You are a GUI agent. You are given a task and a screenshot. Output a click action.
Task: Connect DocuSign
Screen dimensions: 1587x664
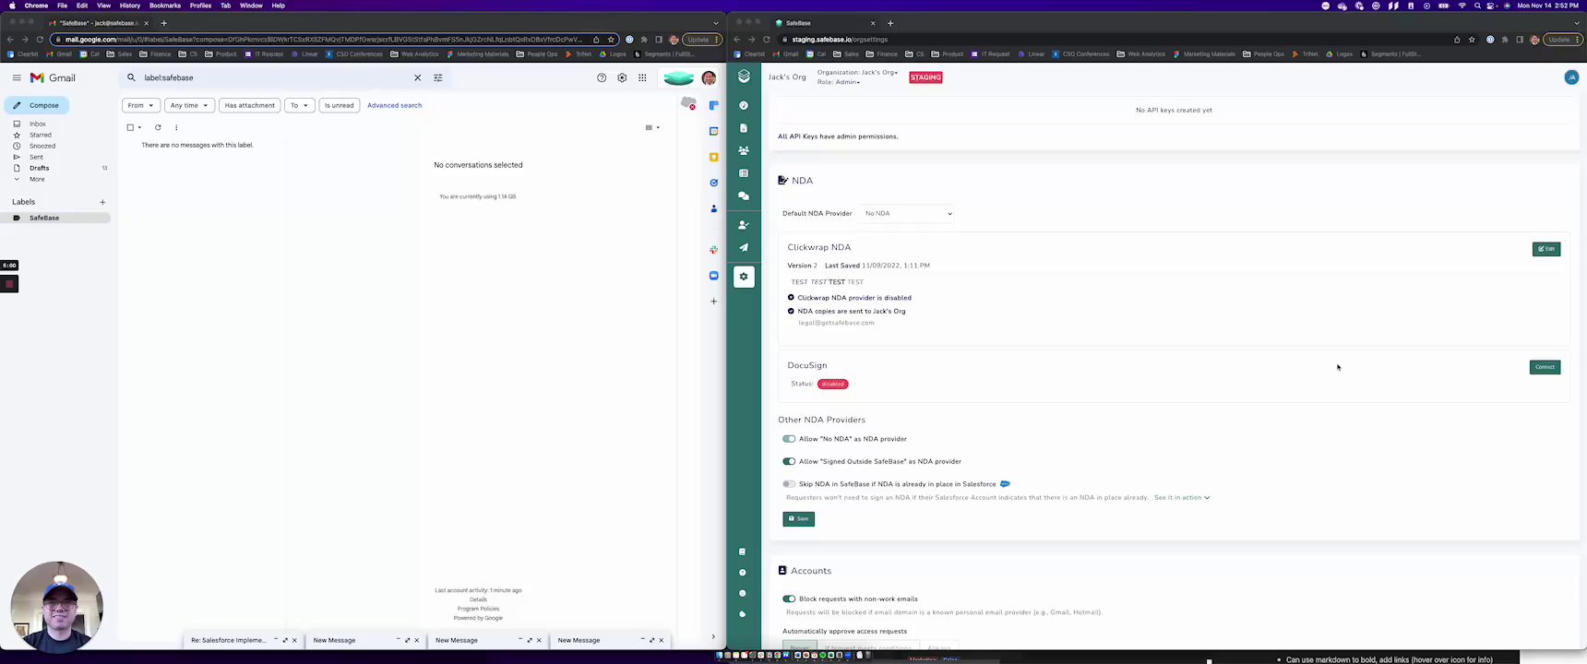(1545, 367)
